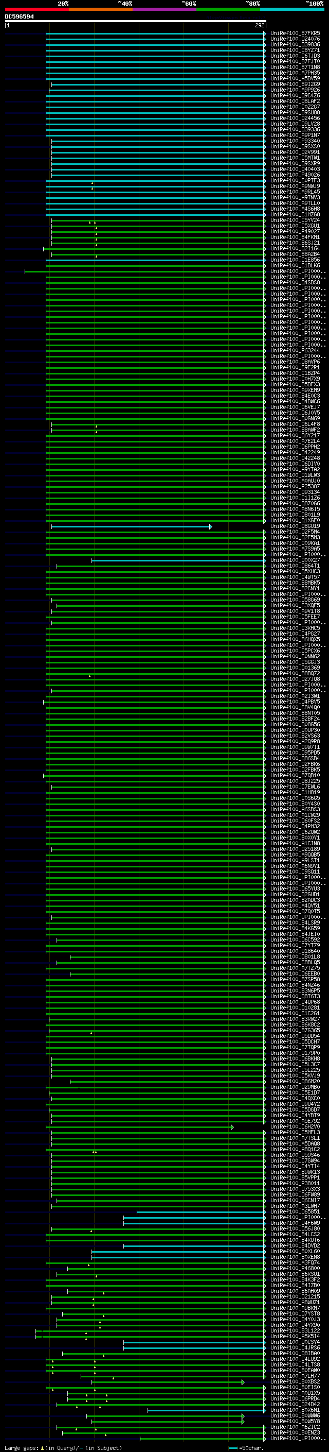
Task: Select hit label UniRef100_A2I3W1
Action: tap(295, 696)
